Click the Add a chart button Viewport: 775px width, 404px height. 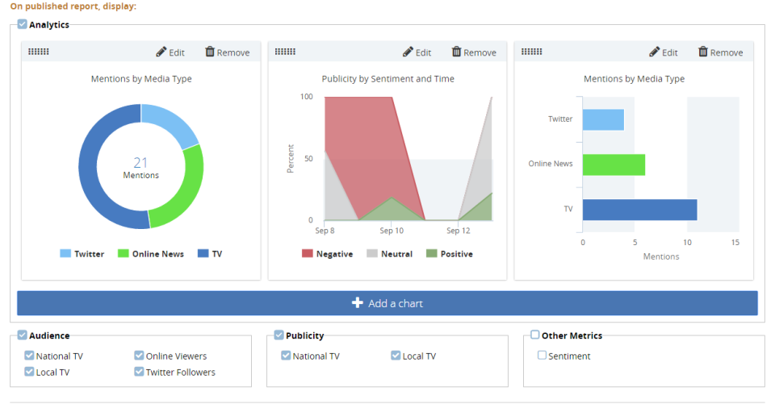pos(387,303)
